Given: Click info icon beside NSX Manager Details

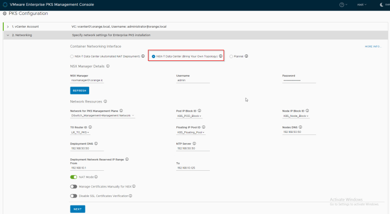Looking at the screenshot, I should point(108,67).
